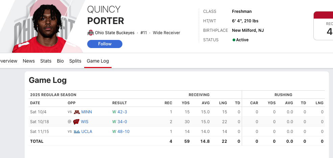View the W 34-0 game result
Viewport: 333px width, 158px height.
[120, 122]
